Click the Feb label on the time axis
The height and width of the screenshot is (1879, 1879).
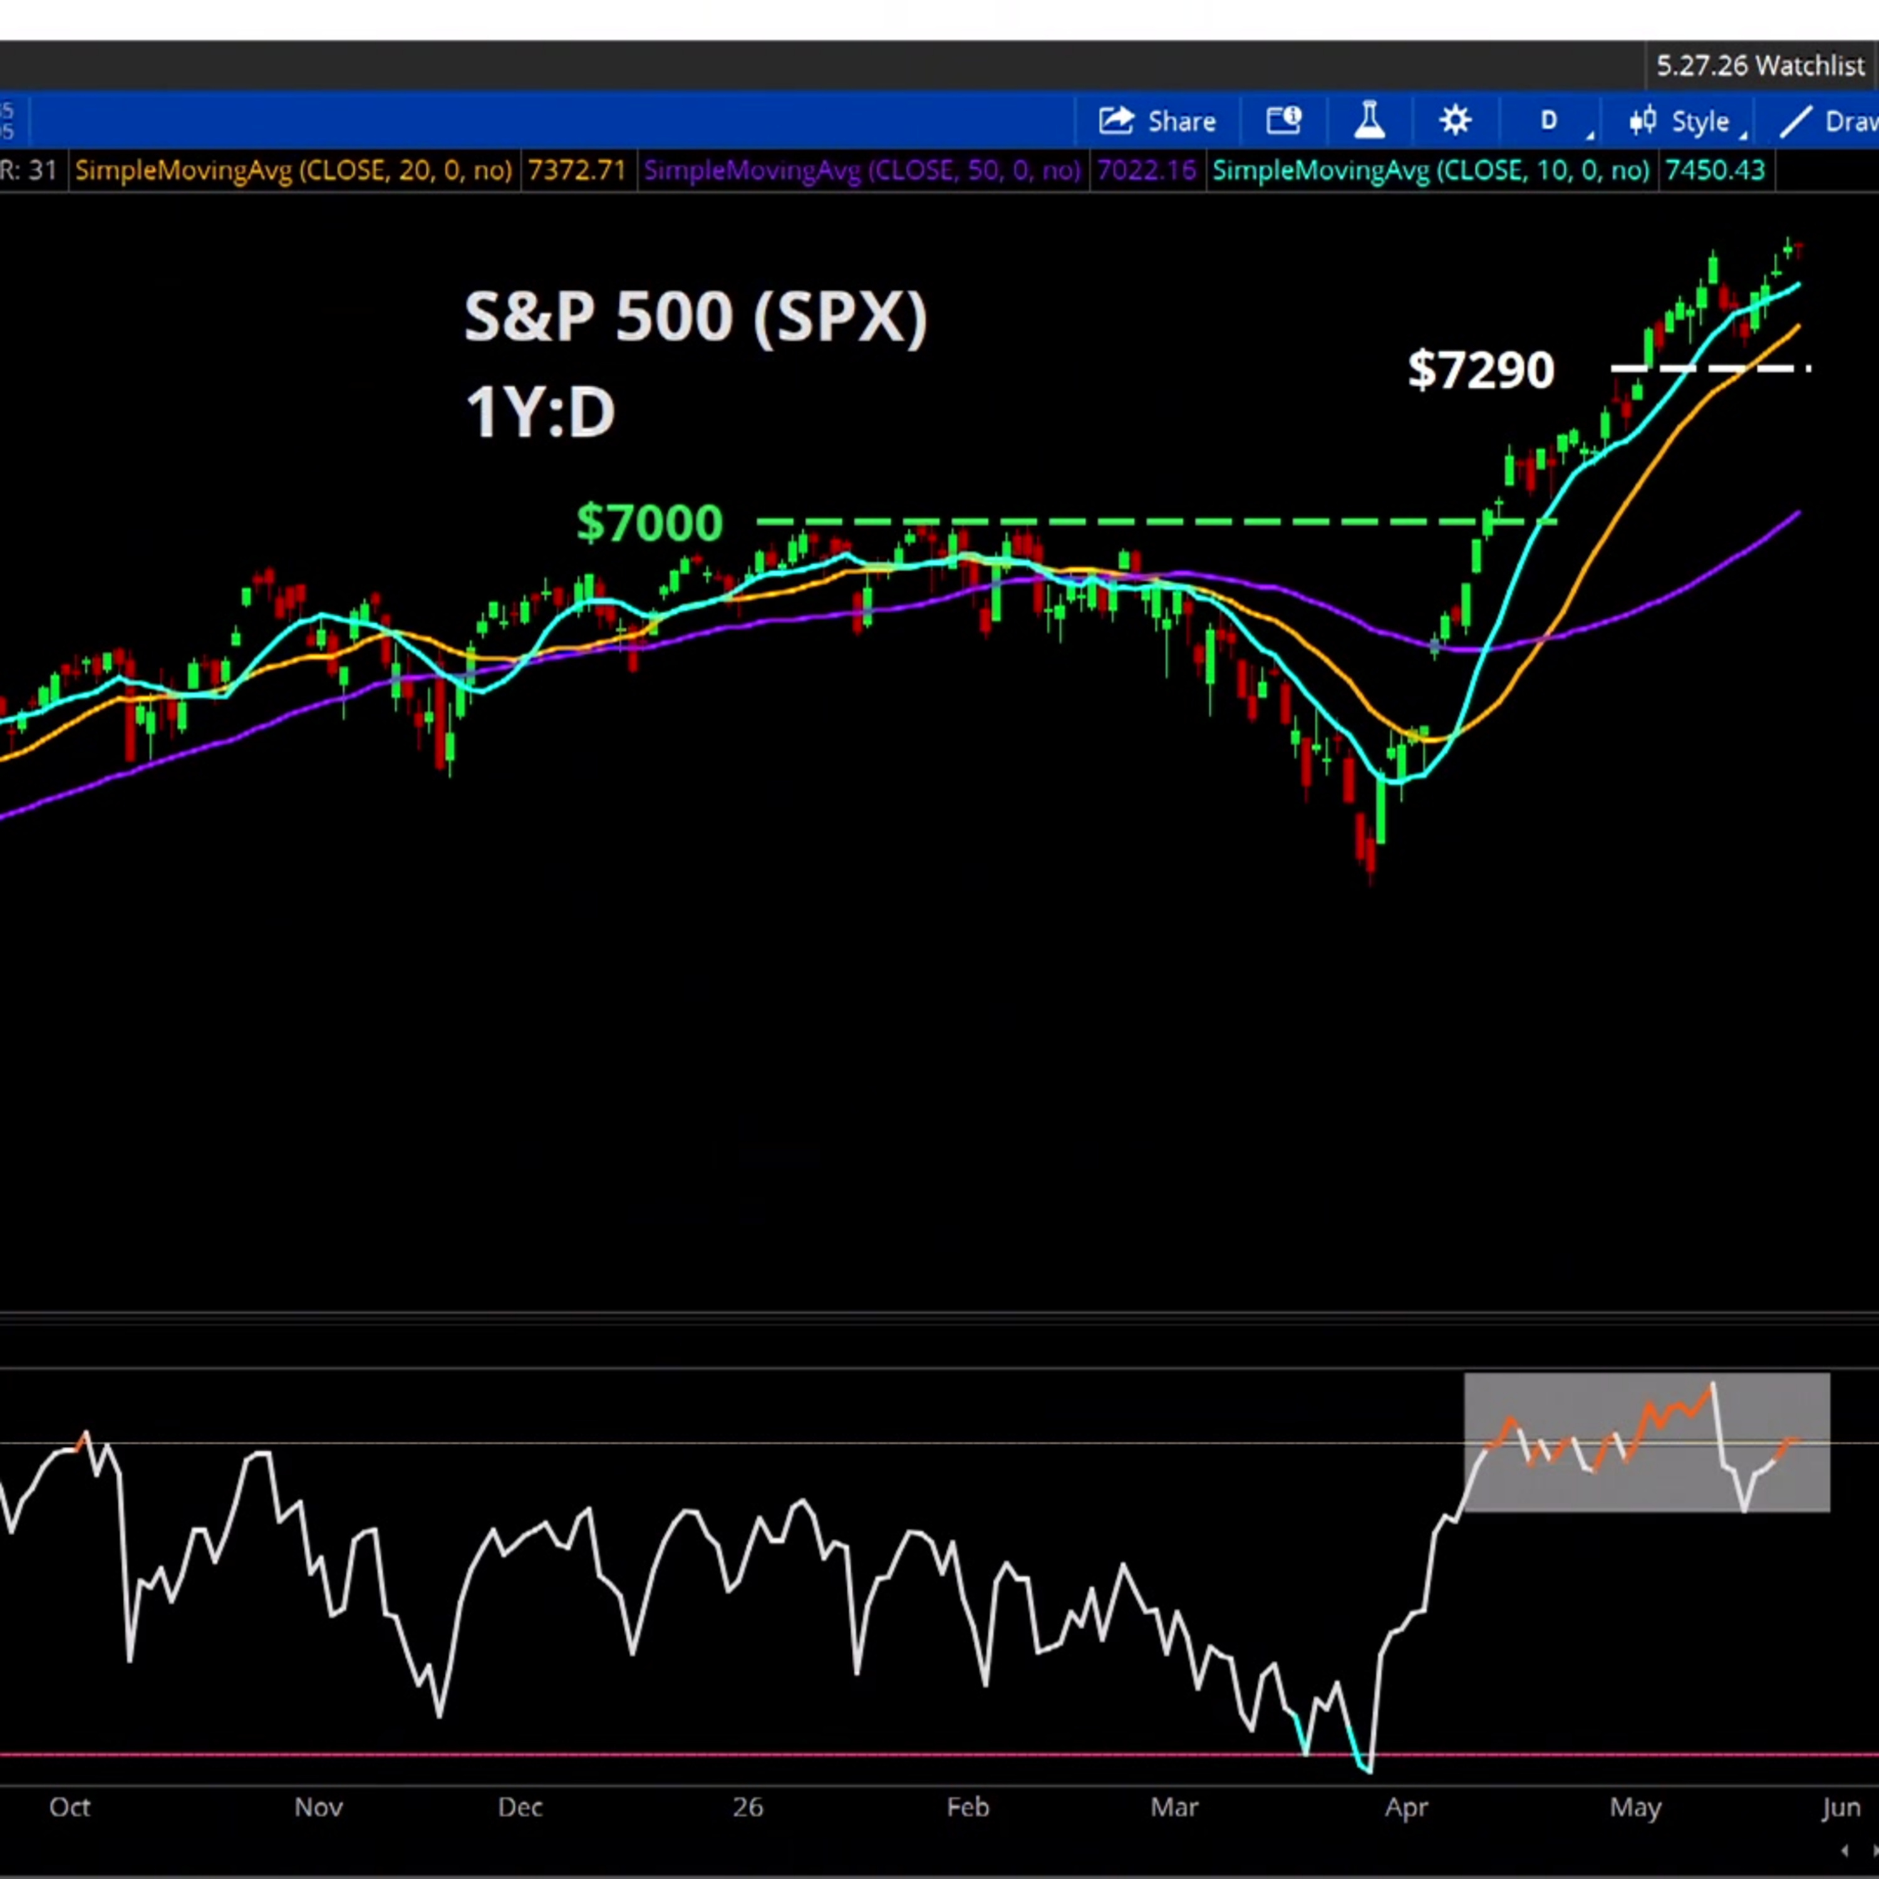click(x=968, y=1807)
